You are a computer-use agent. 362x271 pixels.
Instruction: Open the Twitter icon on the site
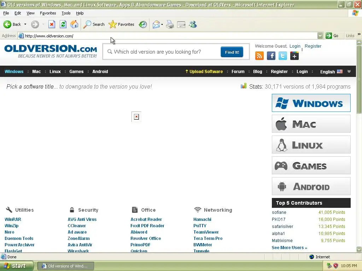pyautogui.click(x=282, y=56)
